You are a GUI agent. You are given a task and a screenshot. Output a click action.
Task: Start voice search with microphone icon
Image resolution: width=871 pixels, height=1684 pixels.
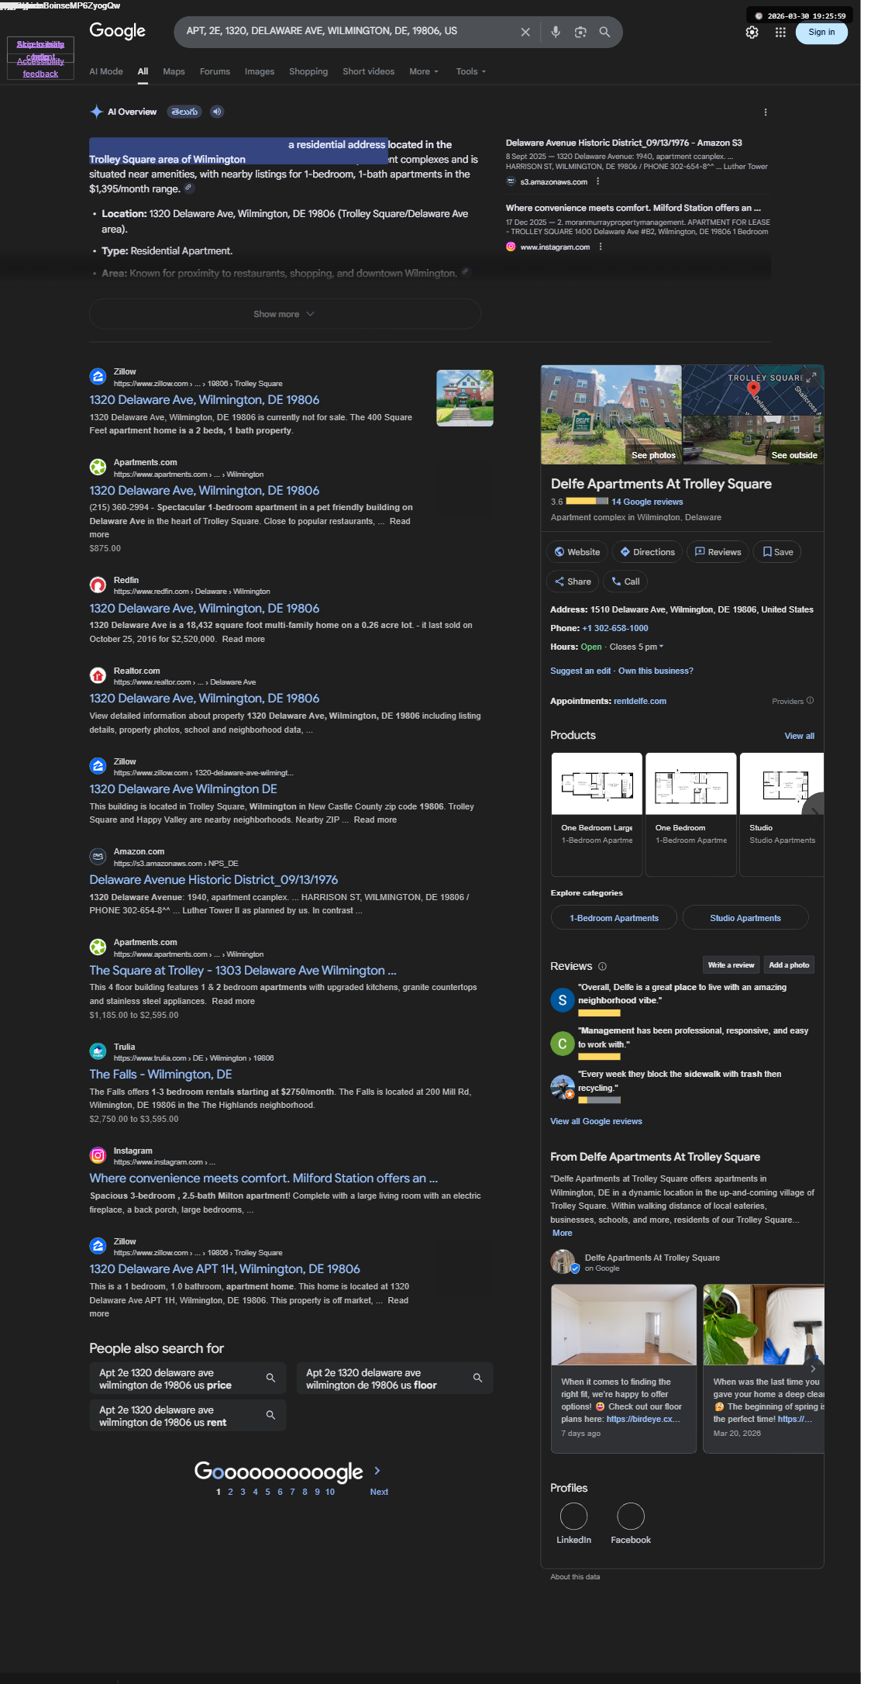556,32
